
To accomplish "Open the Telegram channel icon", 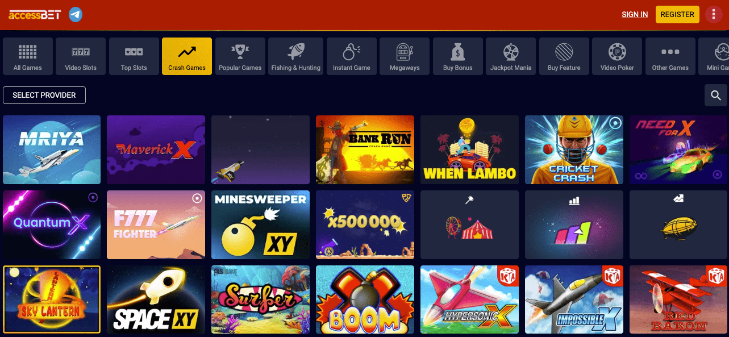I will [76, 15].
